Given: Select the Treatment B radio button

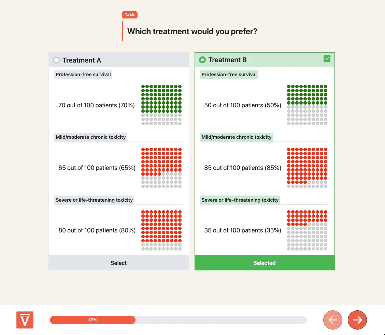Looking at the screenshot, I should 202,60.
